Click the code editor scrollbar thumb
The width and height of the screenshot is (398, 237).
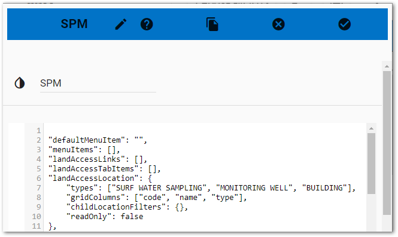coord(371,164)
